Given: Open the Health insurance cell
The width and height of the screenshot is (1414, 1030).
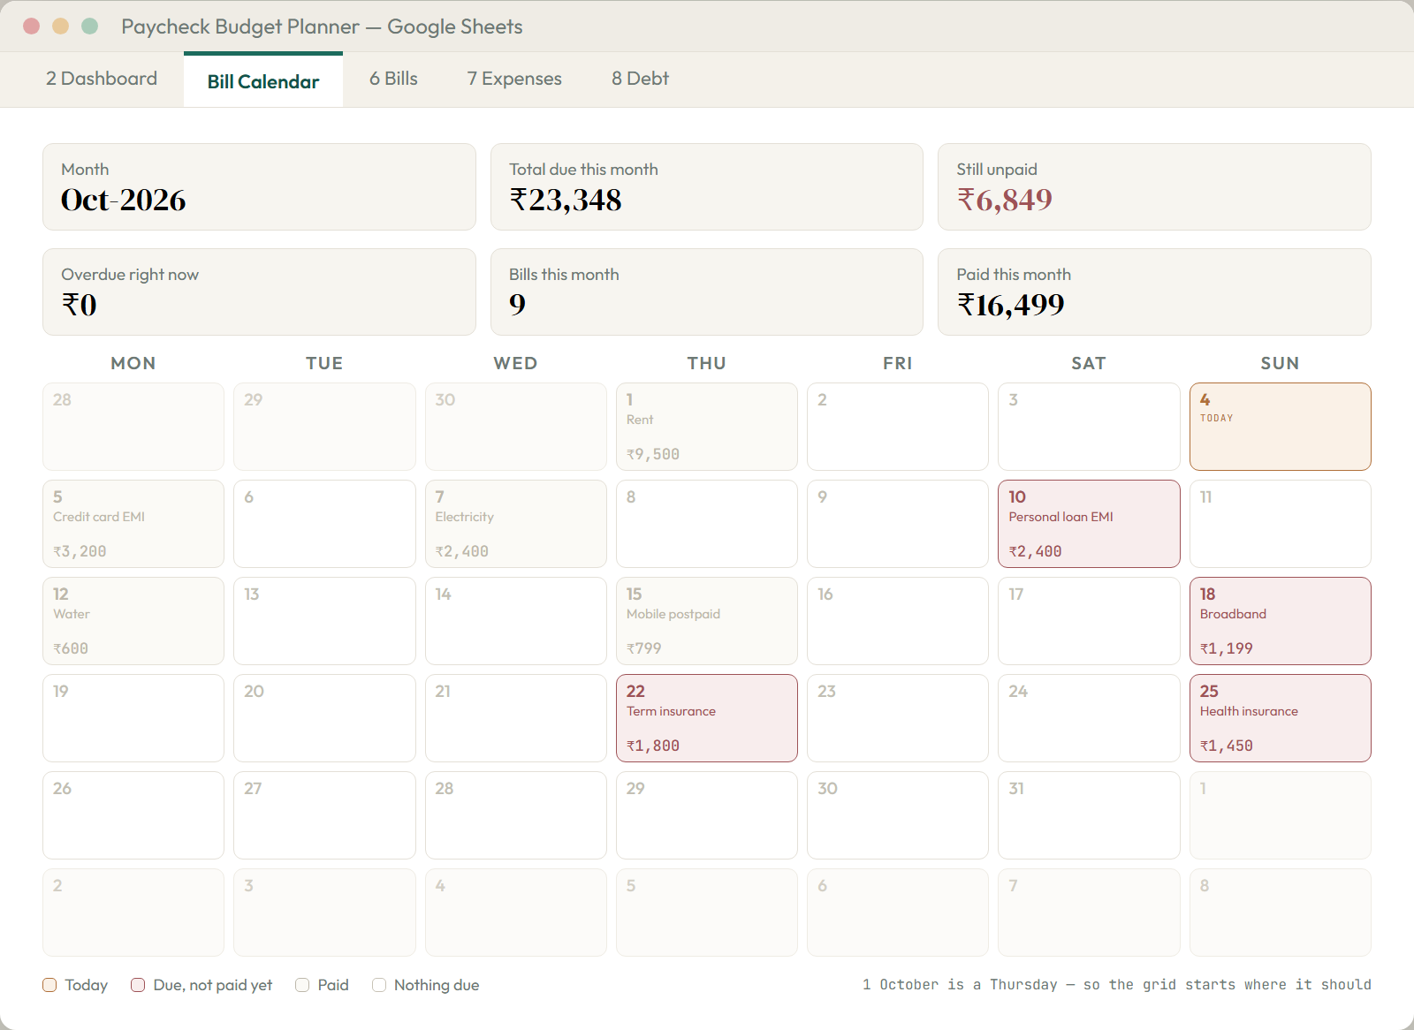Looking at the screenshot, I should (1281, 718).
